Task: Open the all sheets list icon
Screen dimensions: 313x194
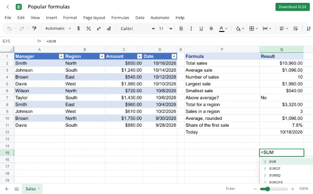Action: (x=16, y=189)
